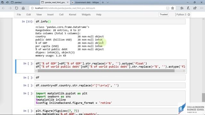This screenshot has width=205, height=115.
Task: Click right arrow of cell horizontal scrollbar
Action: coord(184,71)
